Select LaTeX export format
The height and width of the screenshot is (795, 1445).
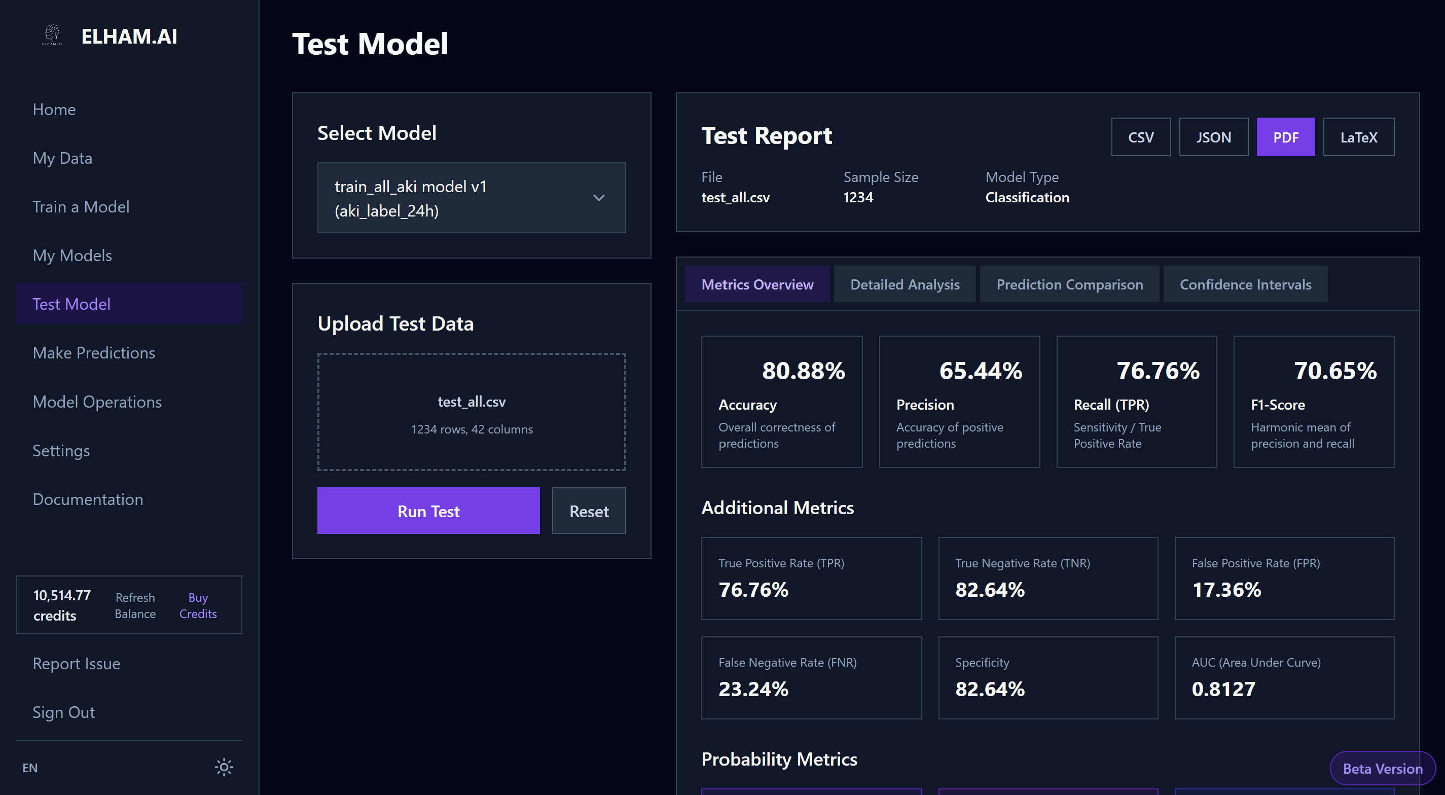pos(1358,137)
